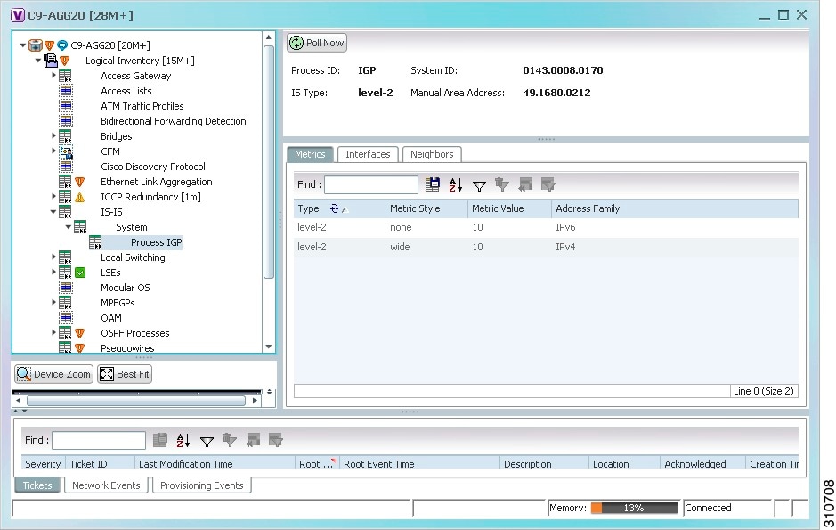
Task: Click the second-to-last icon in Metrics toolbar
Action: pos(525,184)
